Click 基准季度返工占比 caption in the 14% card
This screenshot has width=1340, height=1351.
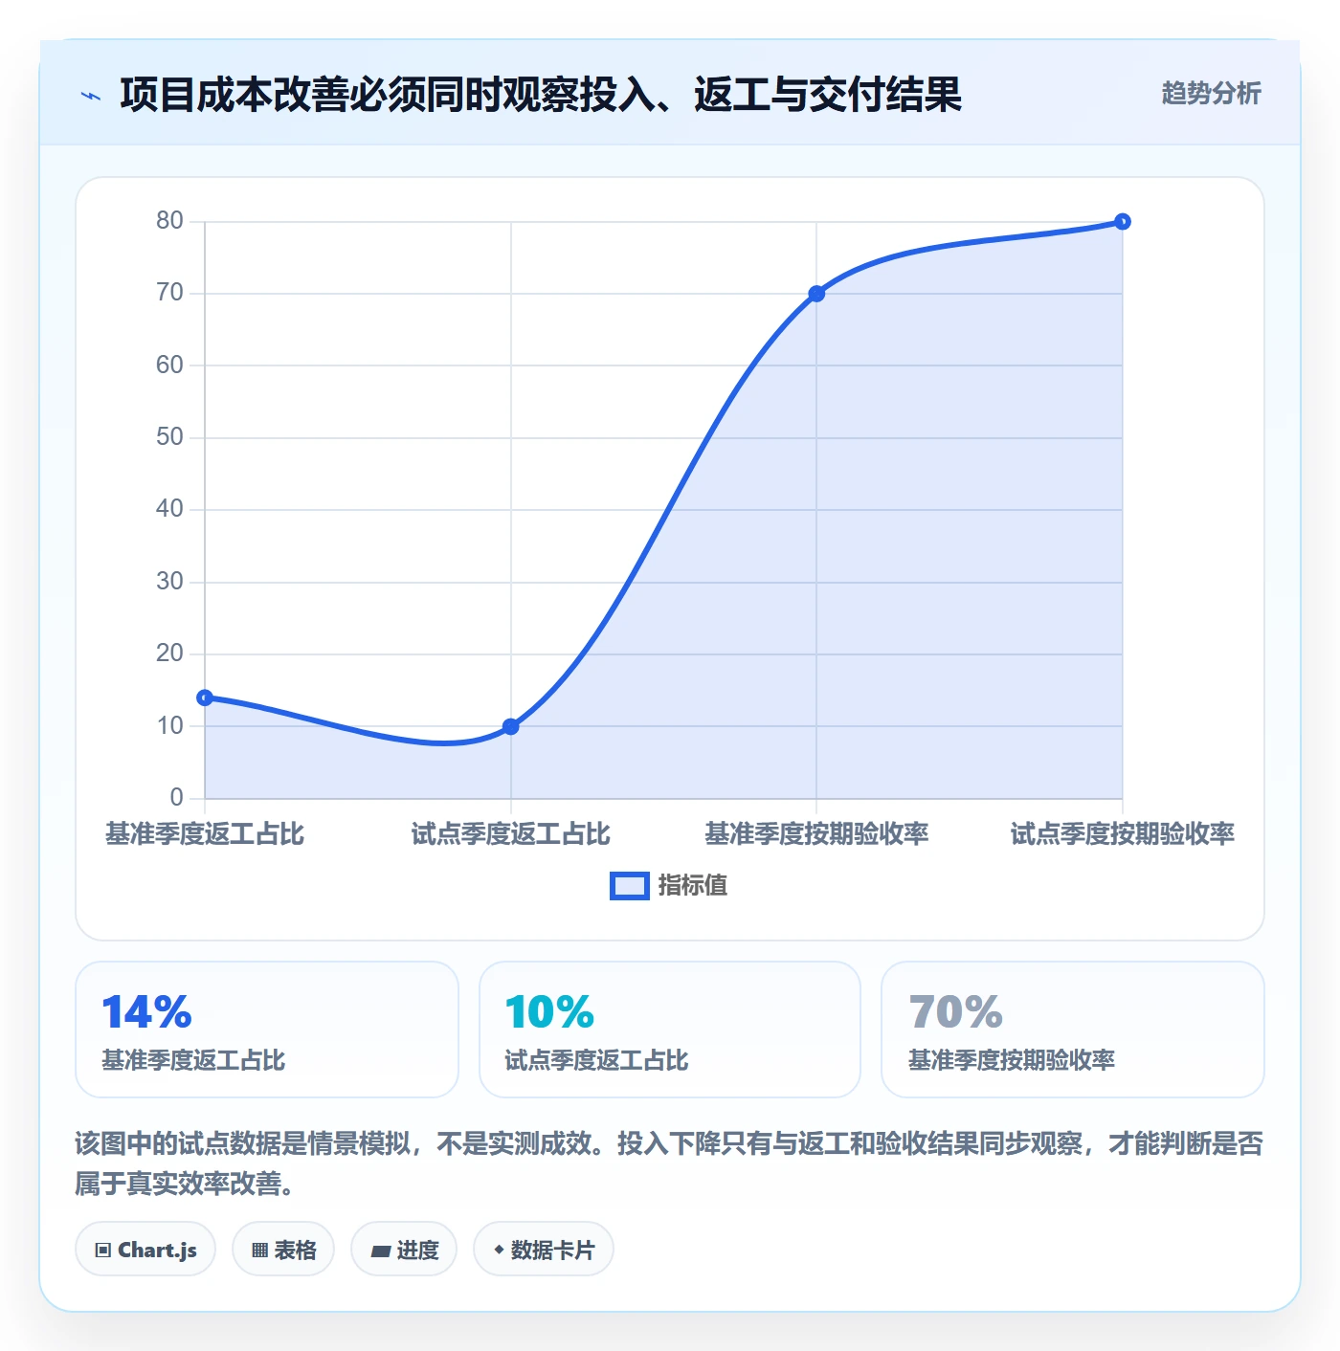[x=193, y=1060]
